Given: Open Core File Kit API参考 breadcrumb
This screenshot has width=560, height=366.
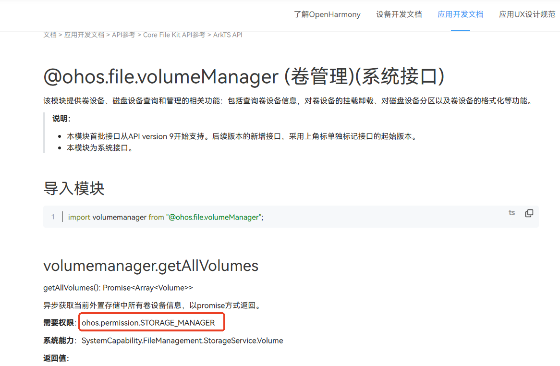Looking at the screenshot, I should click(x=174, y=35).
